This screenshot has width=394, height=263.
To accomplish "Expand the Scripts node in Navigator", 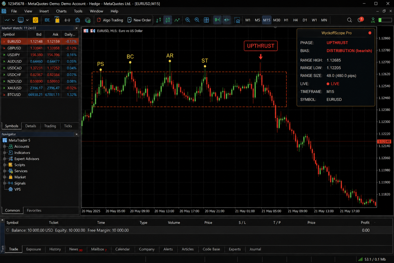I will coord(5,165).
